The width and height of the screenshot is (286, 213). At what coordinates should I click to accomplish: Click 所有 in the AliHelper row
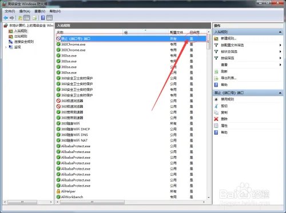pos(173,191)
